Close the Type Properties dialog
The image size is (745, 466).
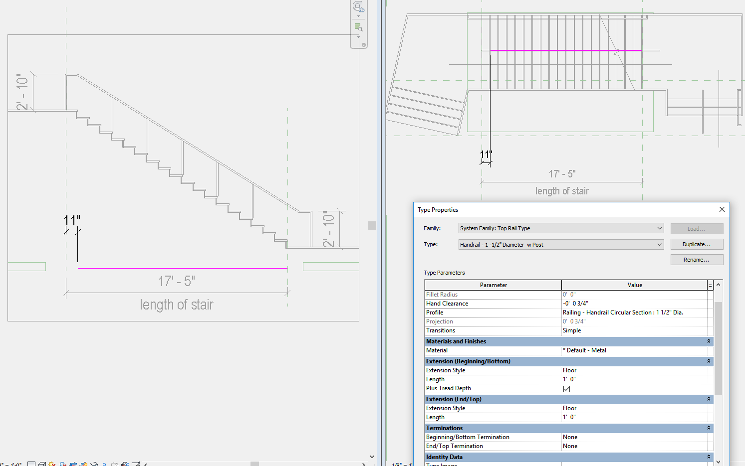pos(722,209)
